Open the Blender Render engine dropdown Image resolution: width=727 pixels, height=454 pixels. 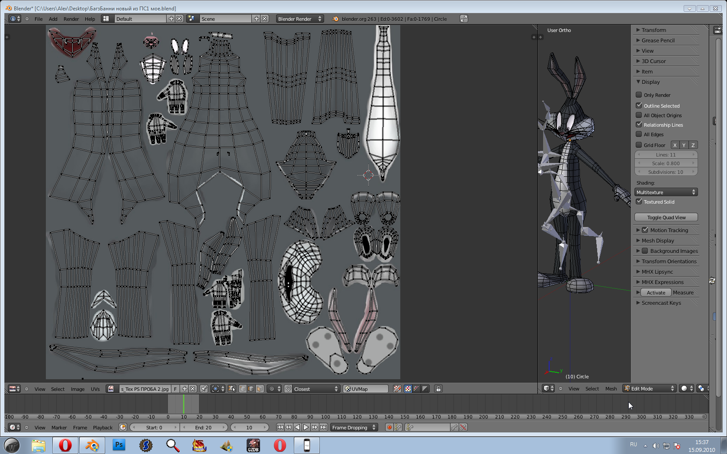point(300,19)
